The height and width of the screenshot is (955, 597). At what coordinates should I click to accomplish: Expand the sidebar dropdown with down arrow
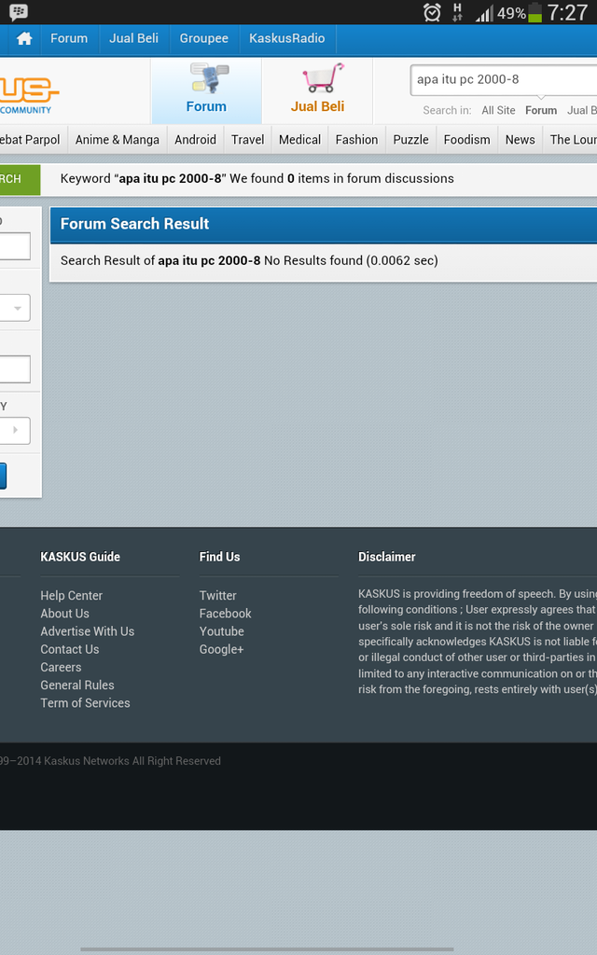point(15,308)
